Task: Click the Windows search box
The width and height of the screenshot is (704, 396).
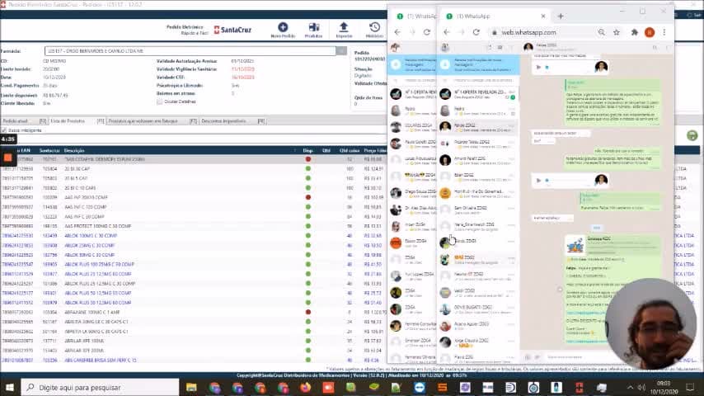Action: pyautogui.click(x=100, y=388)
